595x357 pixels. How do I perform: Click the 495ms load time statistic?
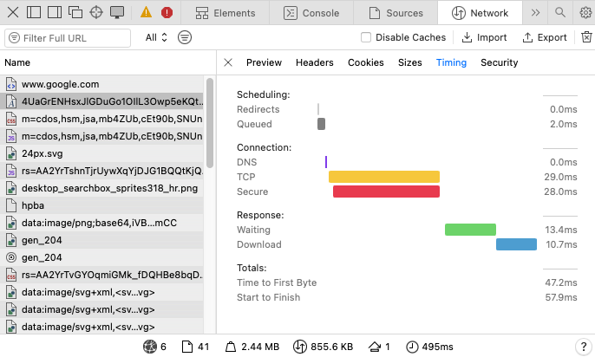pos(430,347)
